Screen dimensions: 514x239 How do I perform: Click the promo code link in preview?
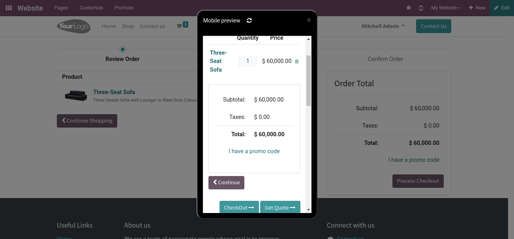pyautogui.click(x=254, y=151)
